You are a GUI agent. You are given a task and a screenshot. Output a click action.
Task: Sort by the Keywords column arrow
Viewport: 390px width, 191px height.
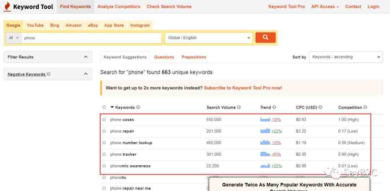click(112, 107)
